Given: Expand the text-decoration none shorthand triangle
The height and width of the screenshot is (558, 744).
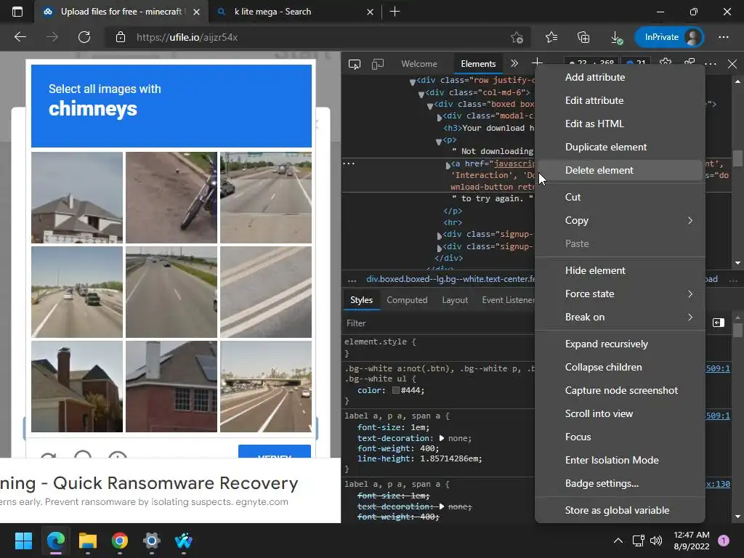Looking at the screenshot, I should (x=442, y=438).
